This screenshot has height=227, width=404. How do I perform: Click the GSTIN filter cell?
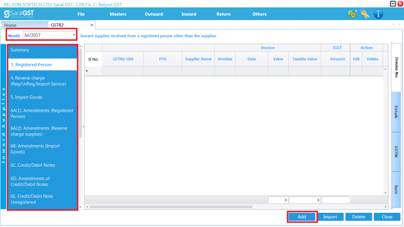click(123, 71)
